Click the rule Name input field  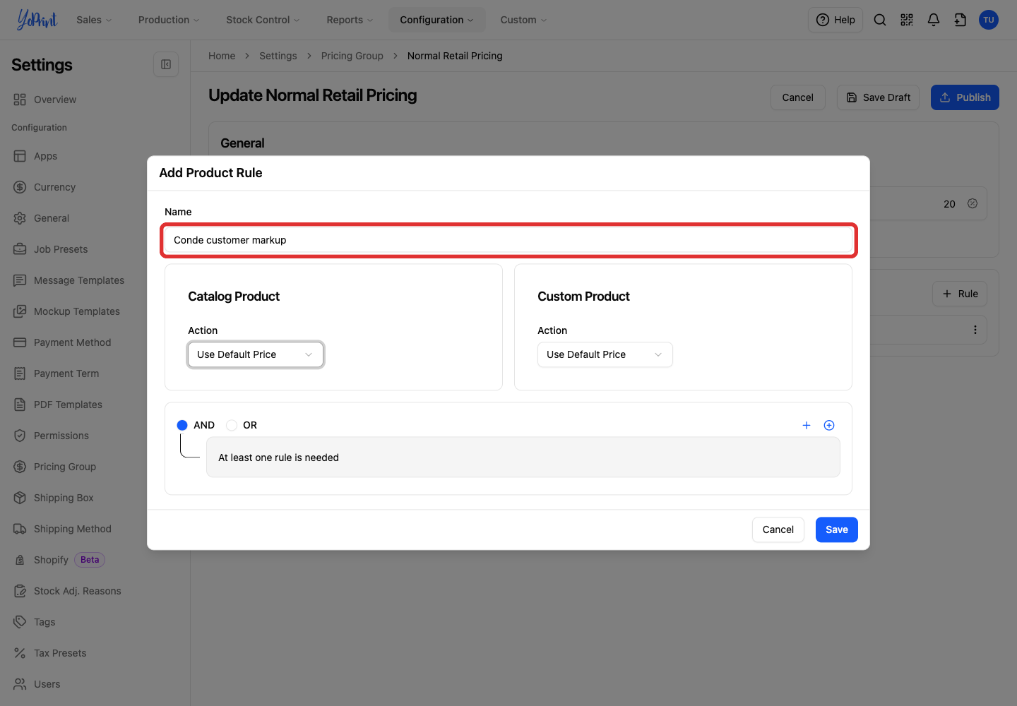click(x=509, y=240)
